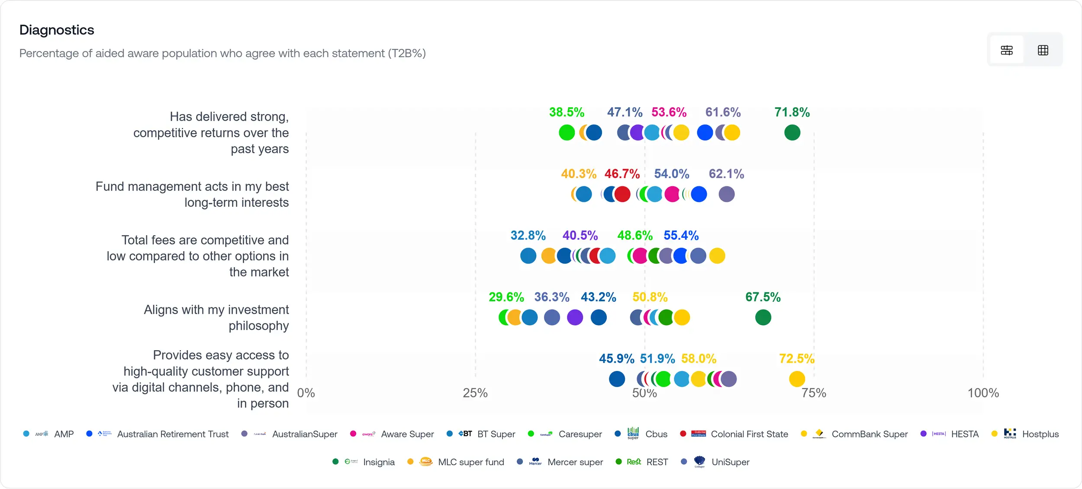Click the UniSuper legend color dot

click(684, 462)
